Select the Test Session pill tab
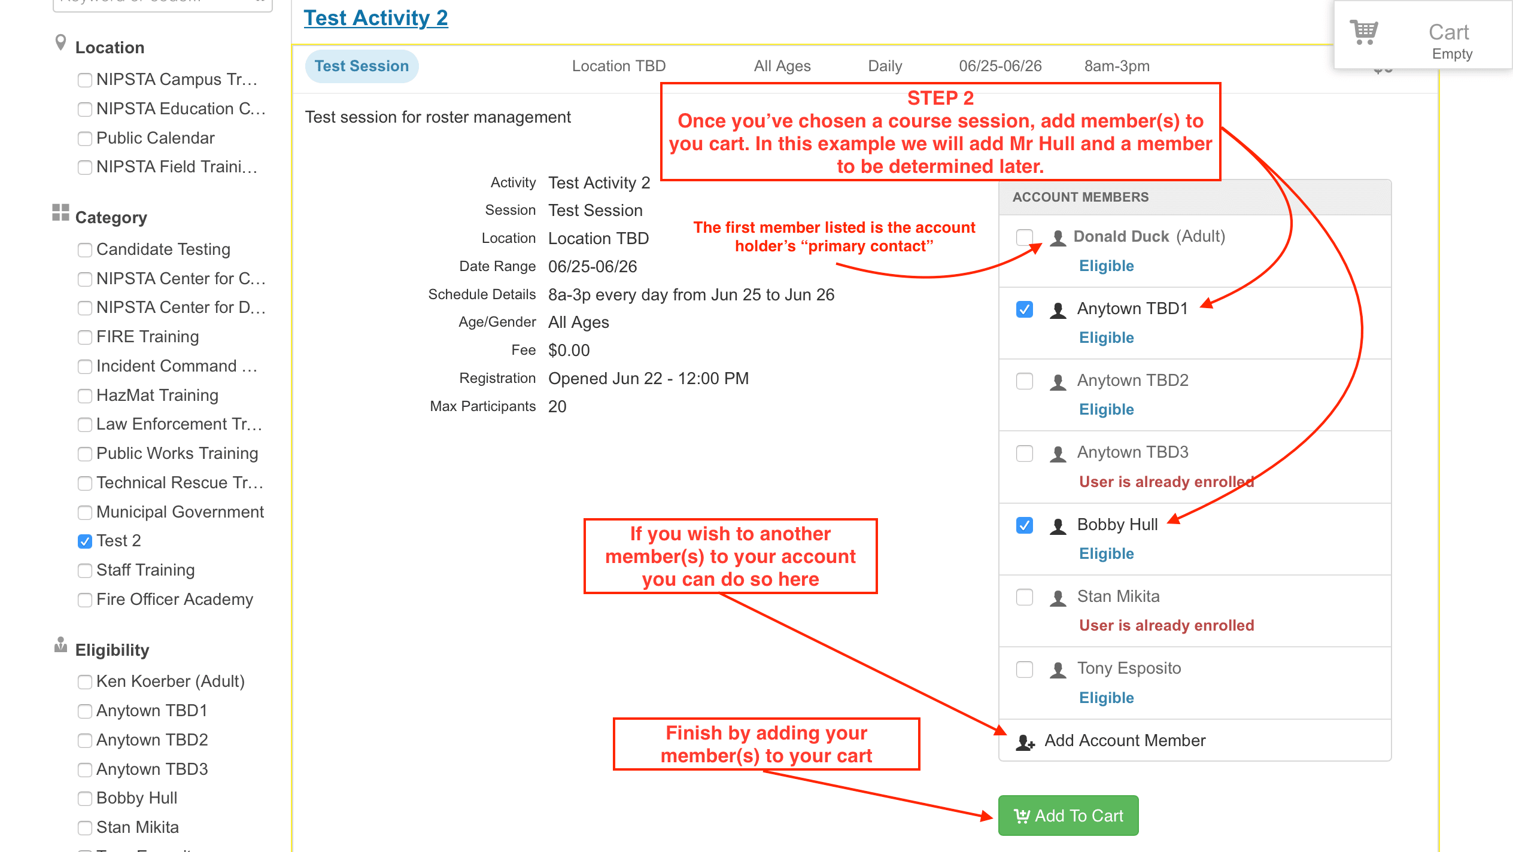1513x852 pixels. pyautogui.click(x=361, y=66)
